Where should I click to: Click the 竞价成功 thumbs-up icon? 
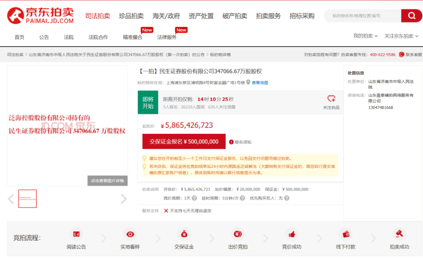click(x=292, y=234)
